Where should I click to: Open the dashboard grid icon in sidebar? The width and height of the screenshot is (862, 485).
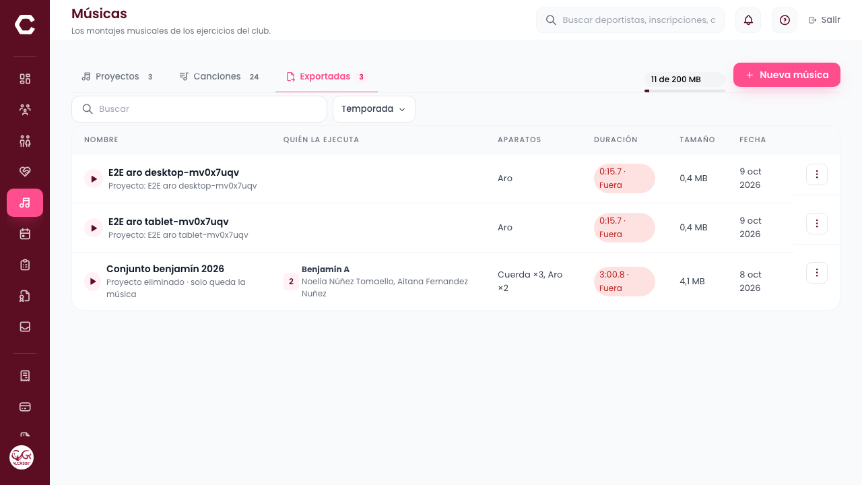coord(25,79)
